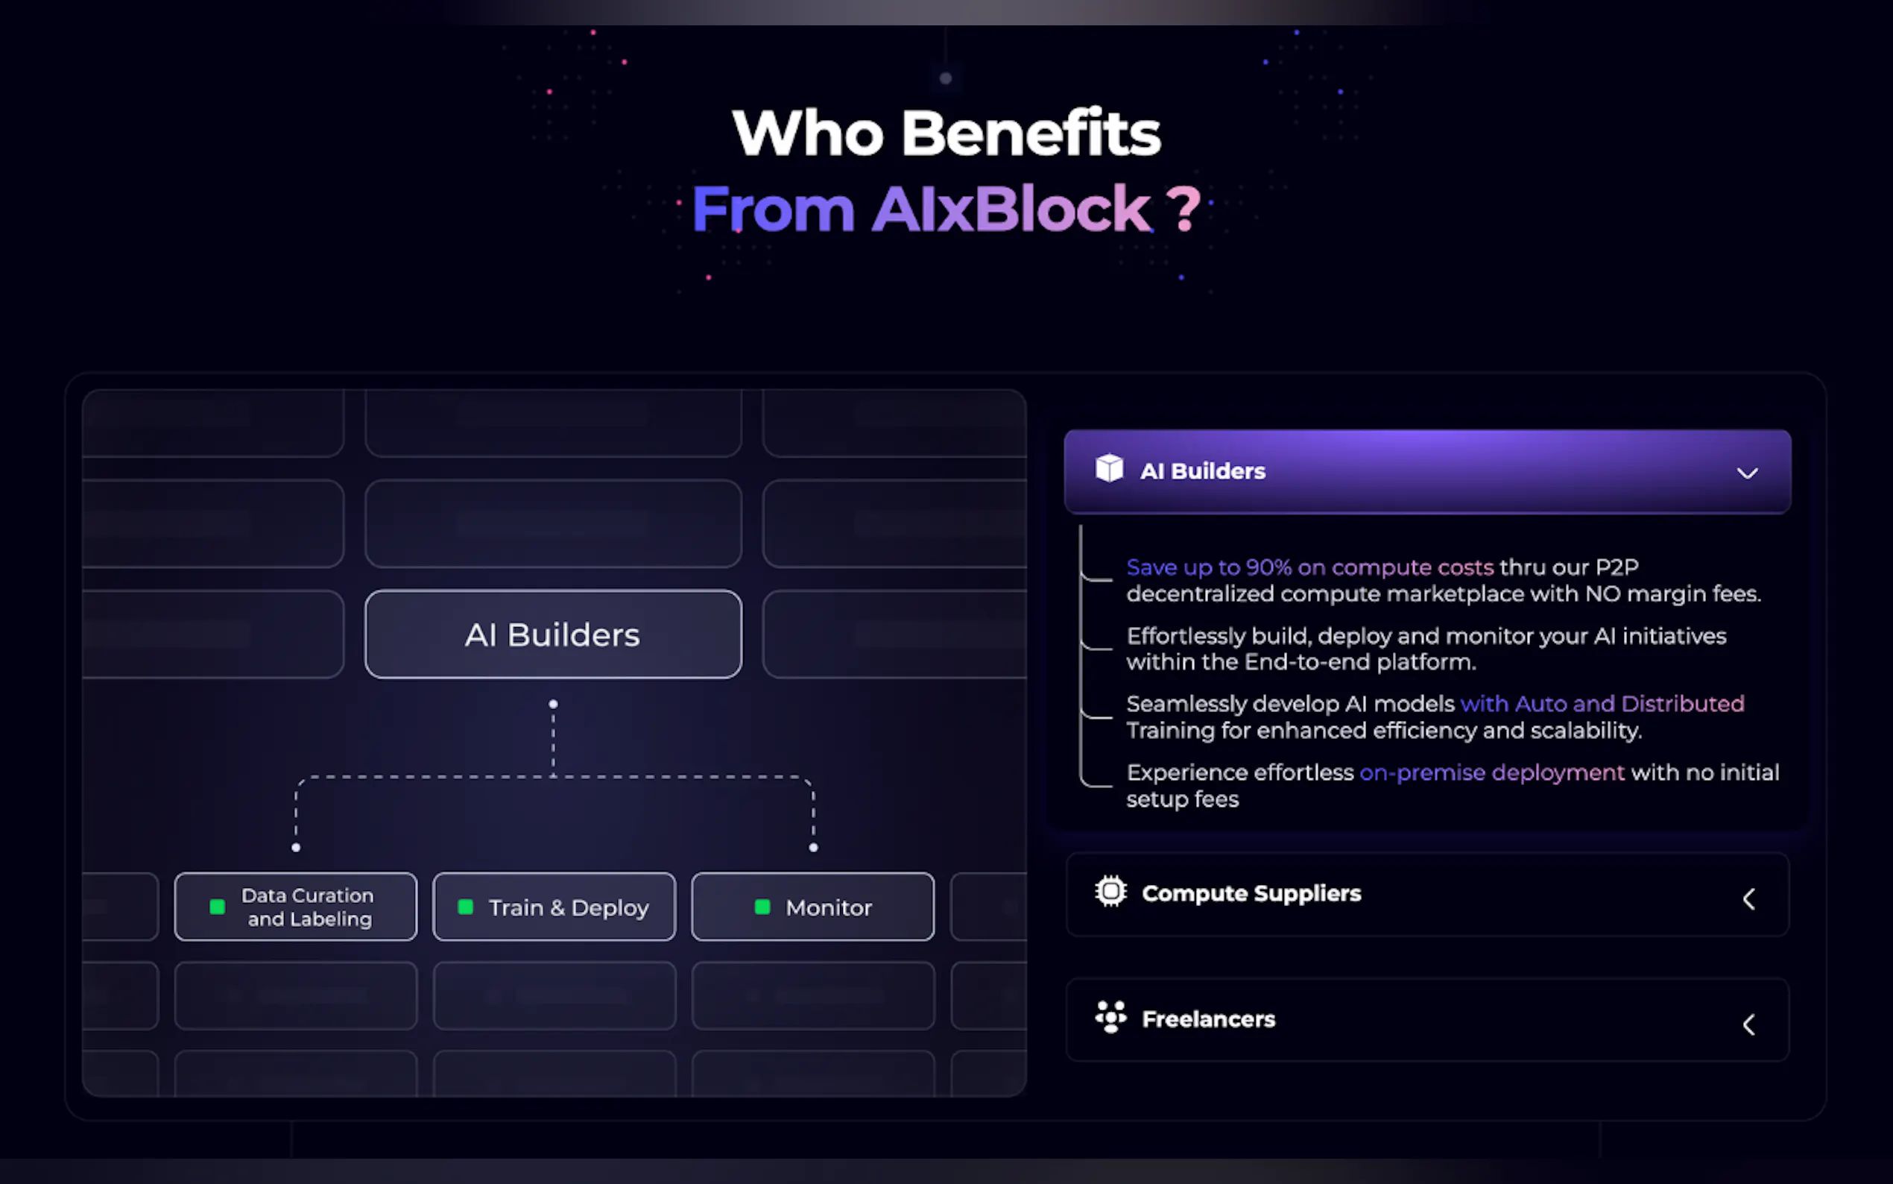
Task: Click the Compute Suppliers chip icon
Action: [x=1110, y=892]
